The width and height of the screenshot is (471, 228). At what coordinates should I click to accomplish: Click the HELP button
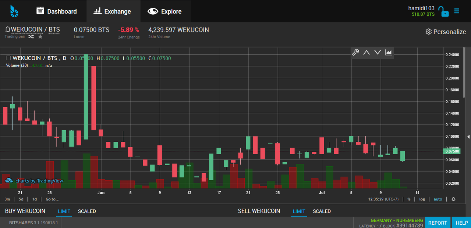462,222
